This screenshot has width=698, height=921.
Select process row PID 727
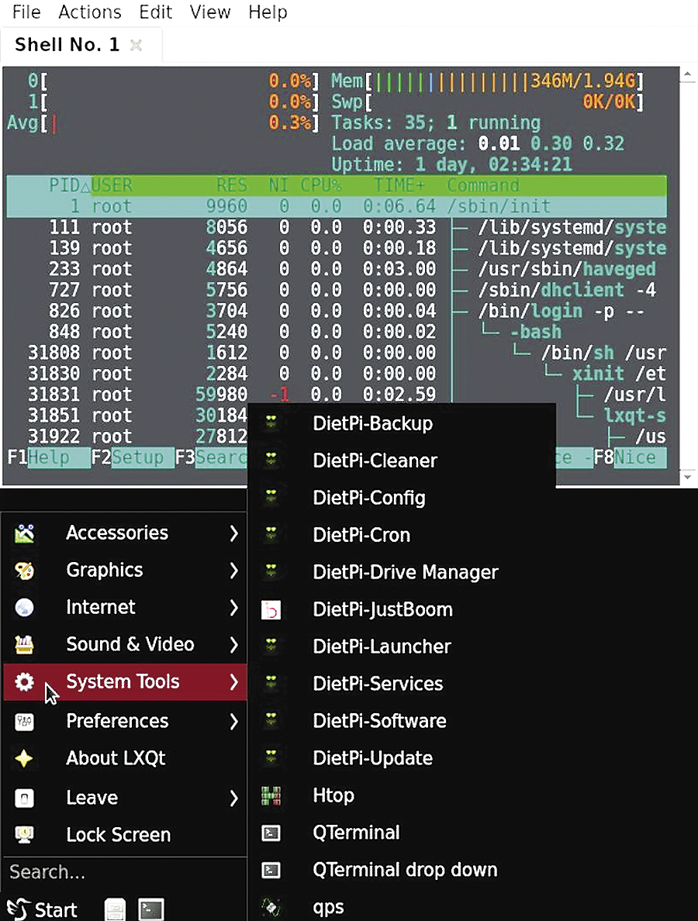tap(337, 290)
